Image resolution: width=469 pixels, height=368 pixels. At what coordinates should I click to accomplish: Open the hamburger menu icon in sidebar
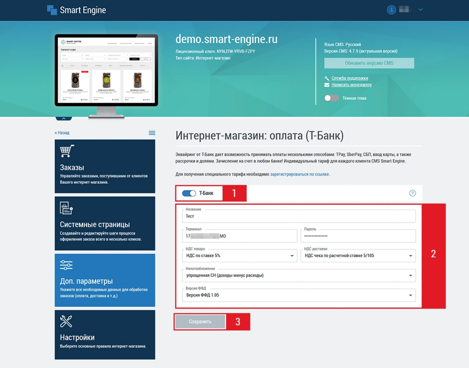point(152,133)
